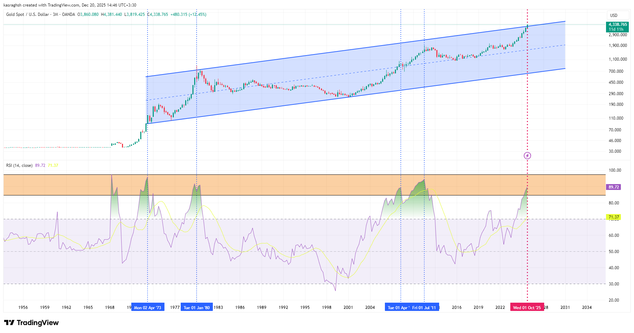Viewport: 634px width, 333px height.
Task: Click the 1,900.000 price axis label
Action: [x=618, y=46]
